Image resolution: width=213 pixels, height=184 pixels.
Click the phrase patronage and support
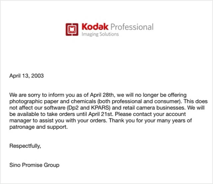39,127
